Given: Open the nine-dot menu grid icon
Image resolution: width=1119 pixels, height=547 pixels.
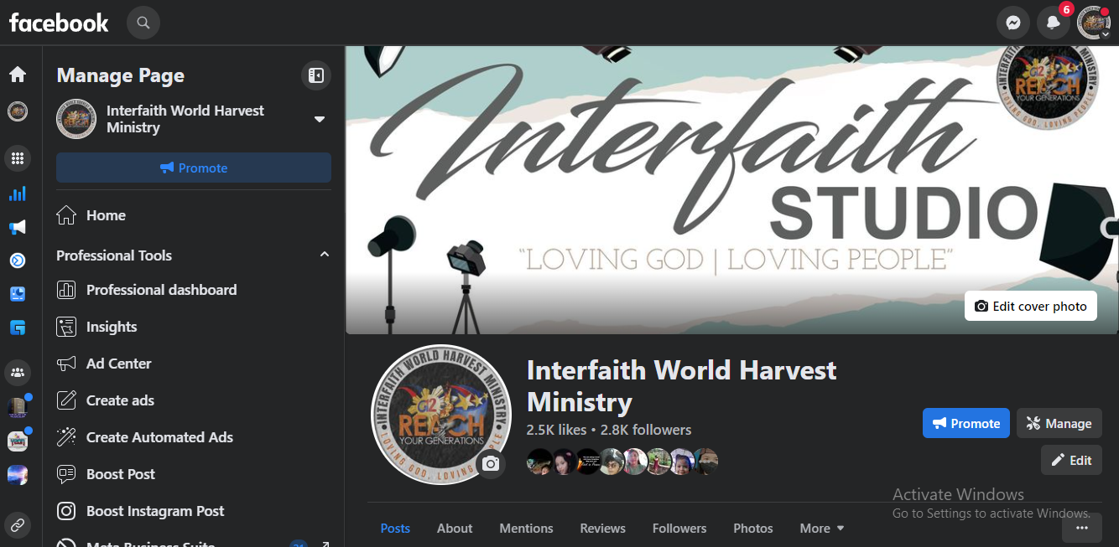Looking at the screenshot, I should pyautogui.click(x=18, y=157).
